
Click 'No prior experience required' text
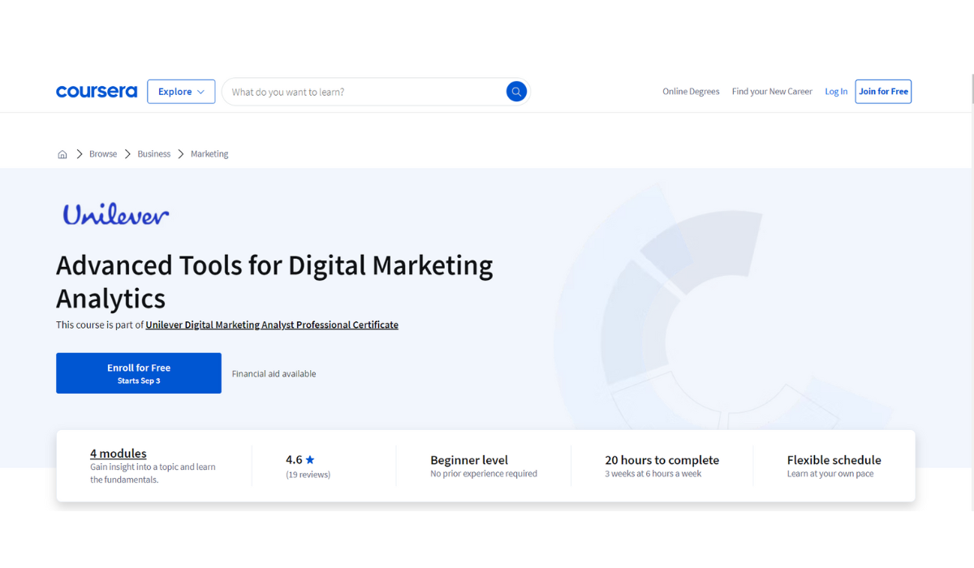tap(484, 474)
